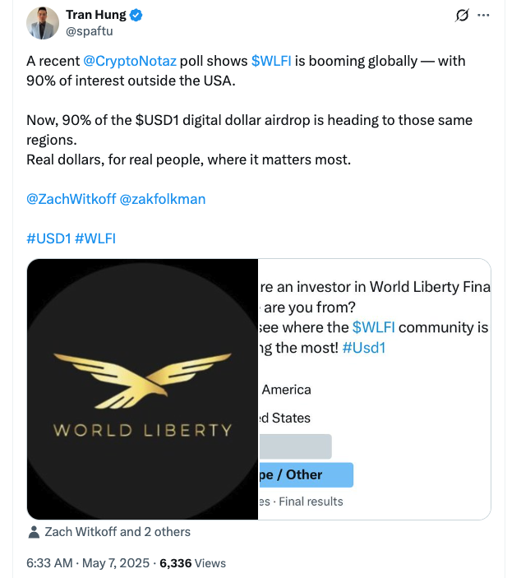
Task: Open the Grok slashed-circle icon
Action: (462, 16)
